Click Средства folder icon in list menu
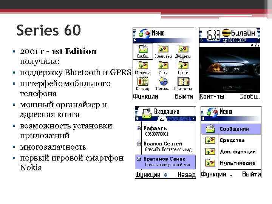This screenshot has height=204, width=272. coord(210,140)
